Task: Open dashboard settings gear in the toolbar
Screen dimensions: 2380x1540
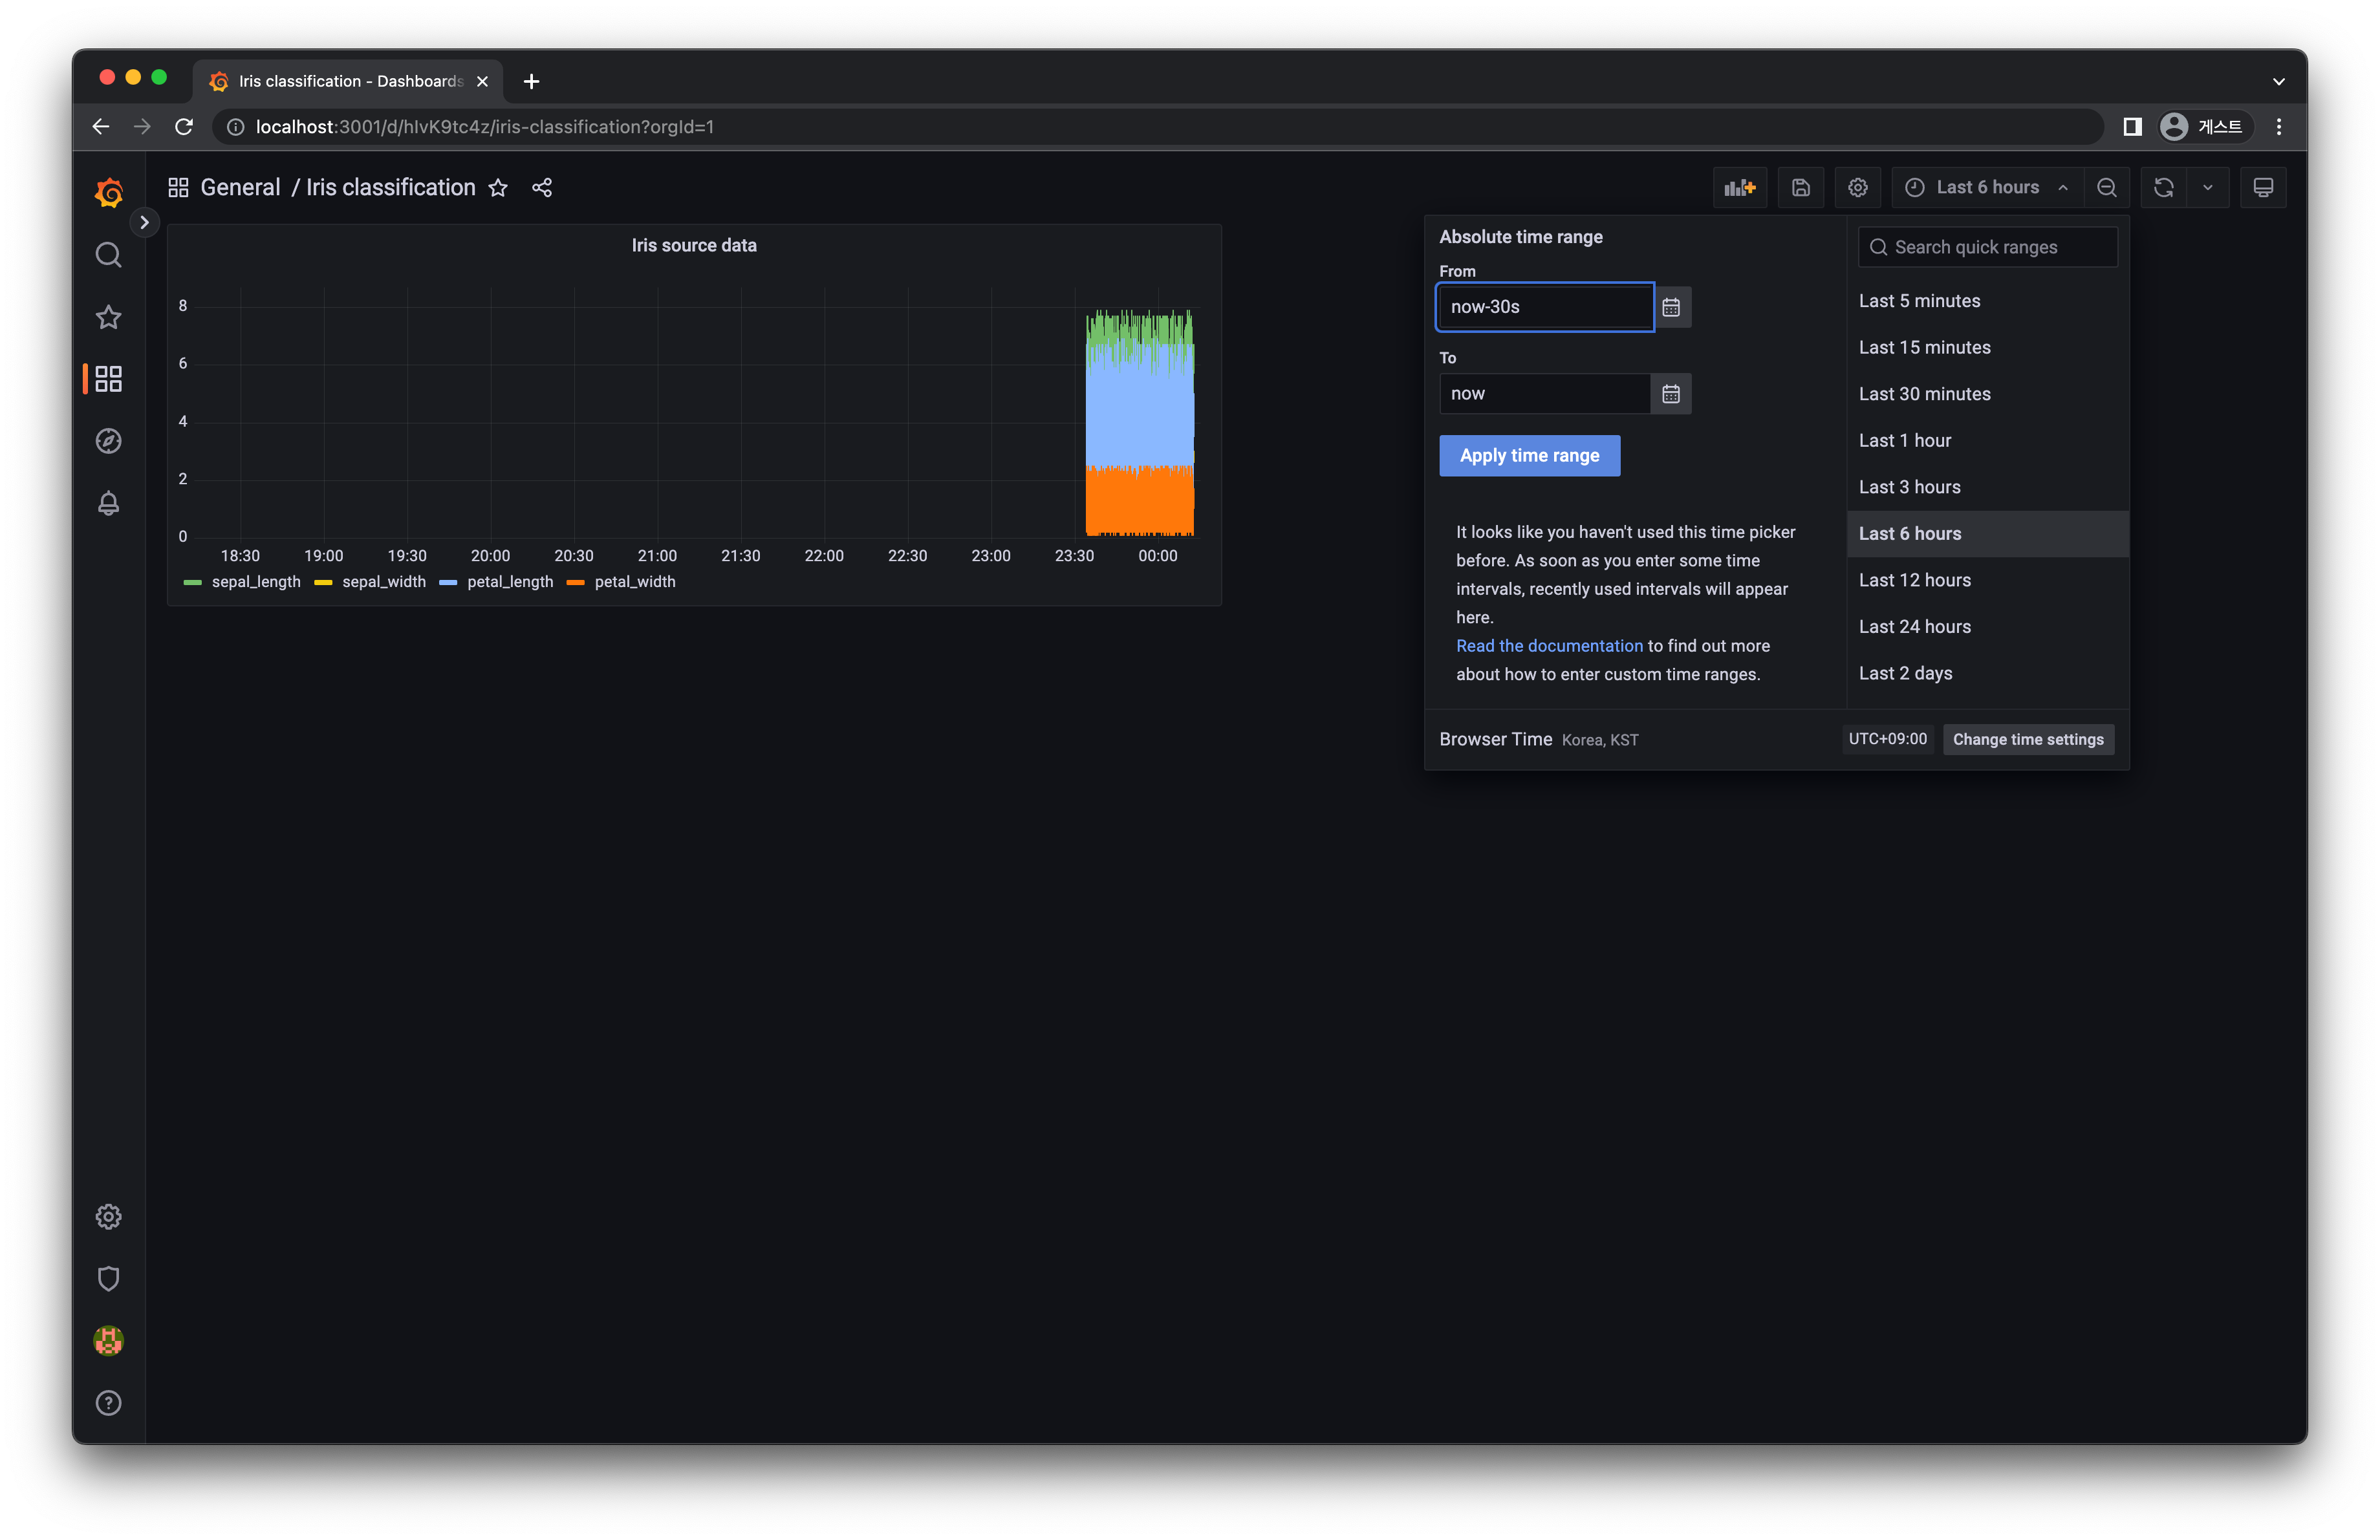Action: [x=1857, y=188]
